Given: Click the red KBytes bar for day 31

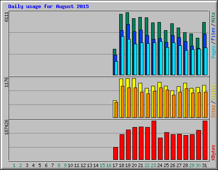Looking at the screenshot, I should pos(205,140).
